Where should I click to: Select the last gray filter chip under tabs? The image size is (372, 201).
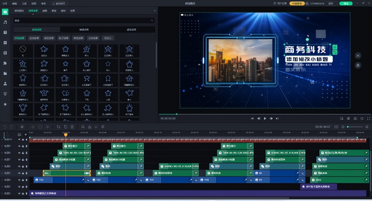(108, 38)
